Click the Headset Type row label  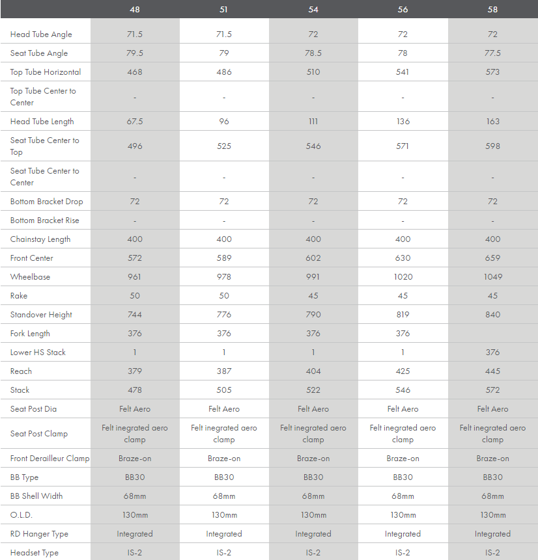pos(35,553)
